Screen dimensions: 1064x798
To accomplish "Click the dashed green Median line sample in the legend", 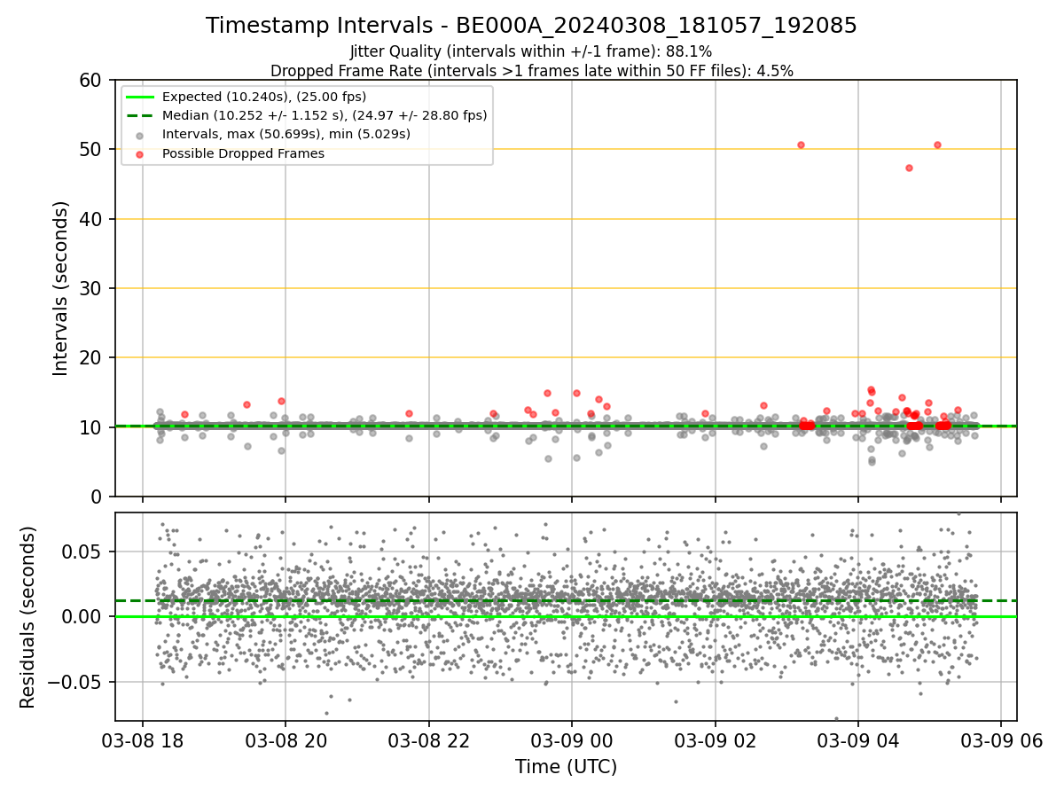I will coord(141,116).
